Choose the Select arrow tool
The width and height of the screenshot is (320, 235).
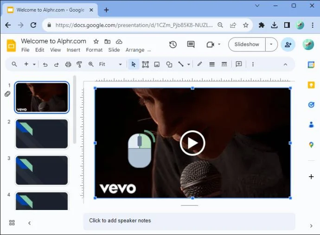click(134, 64)
